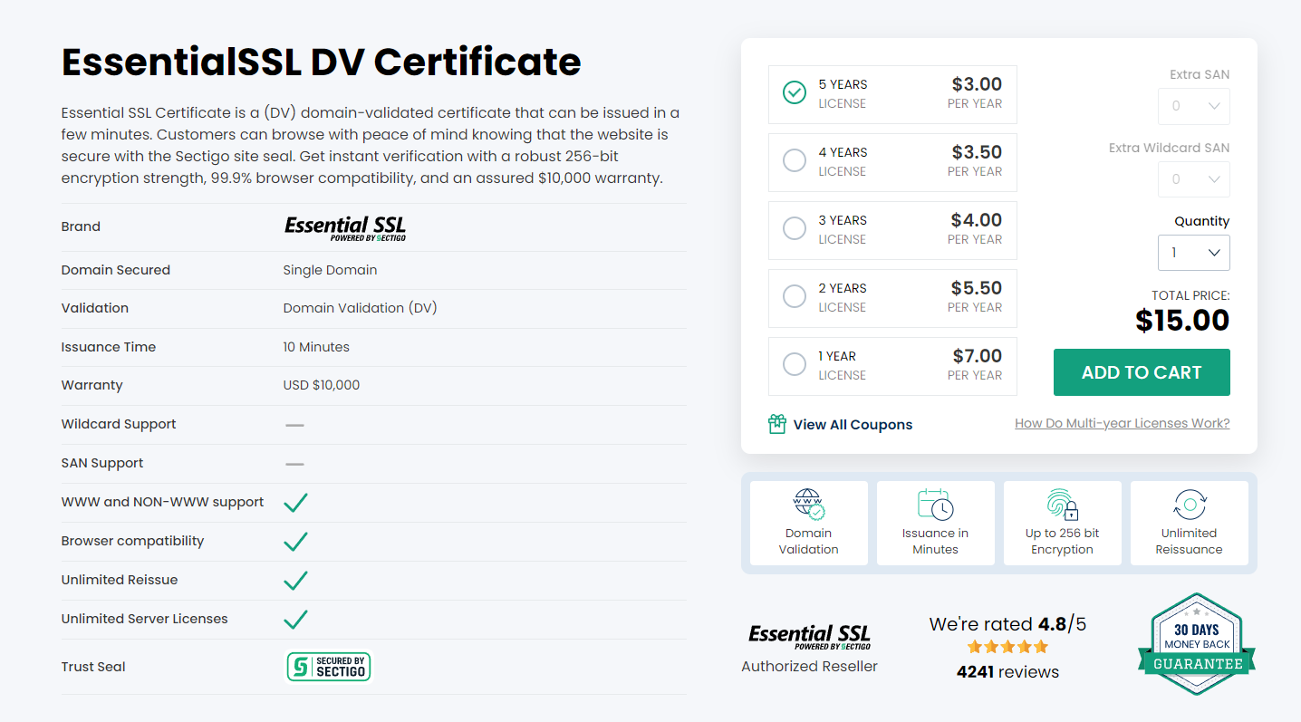The width and height of the screenshot is (1301, 722).
Task: Click the Unlimited Reissuance refresh icon
Action: [x=1189, y=504]
